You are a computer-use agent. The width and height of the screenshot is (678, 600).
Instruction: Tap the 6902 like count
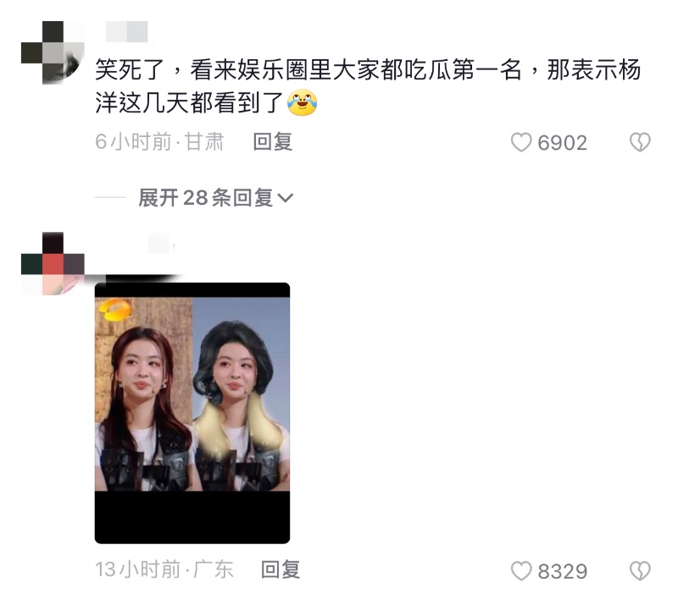tap(562, 143)
